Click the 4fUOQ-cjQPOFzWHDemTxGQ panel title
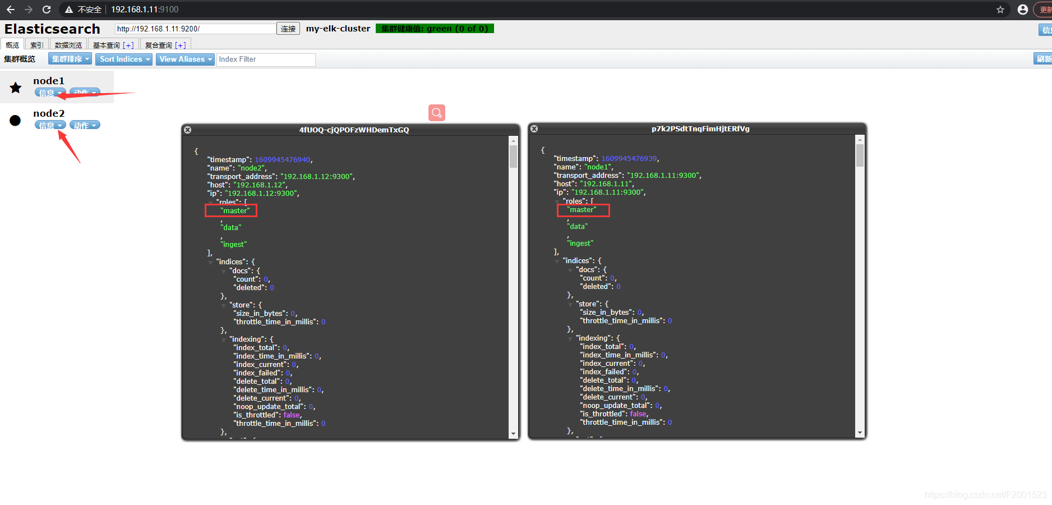1052x505 pixels. [x=354, y=130]
